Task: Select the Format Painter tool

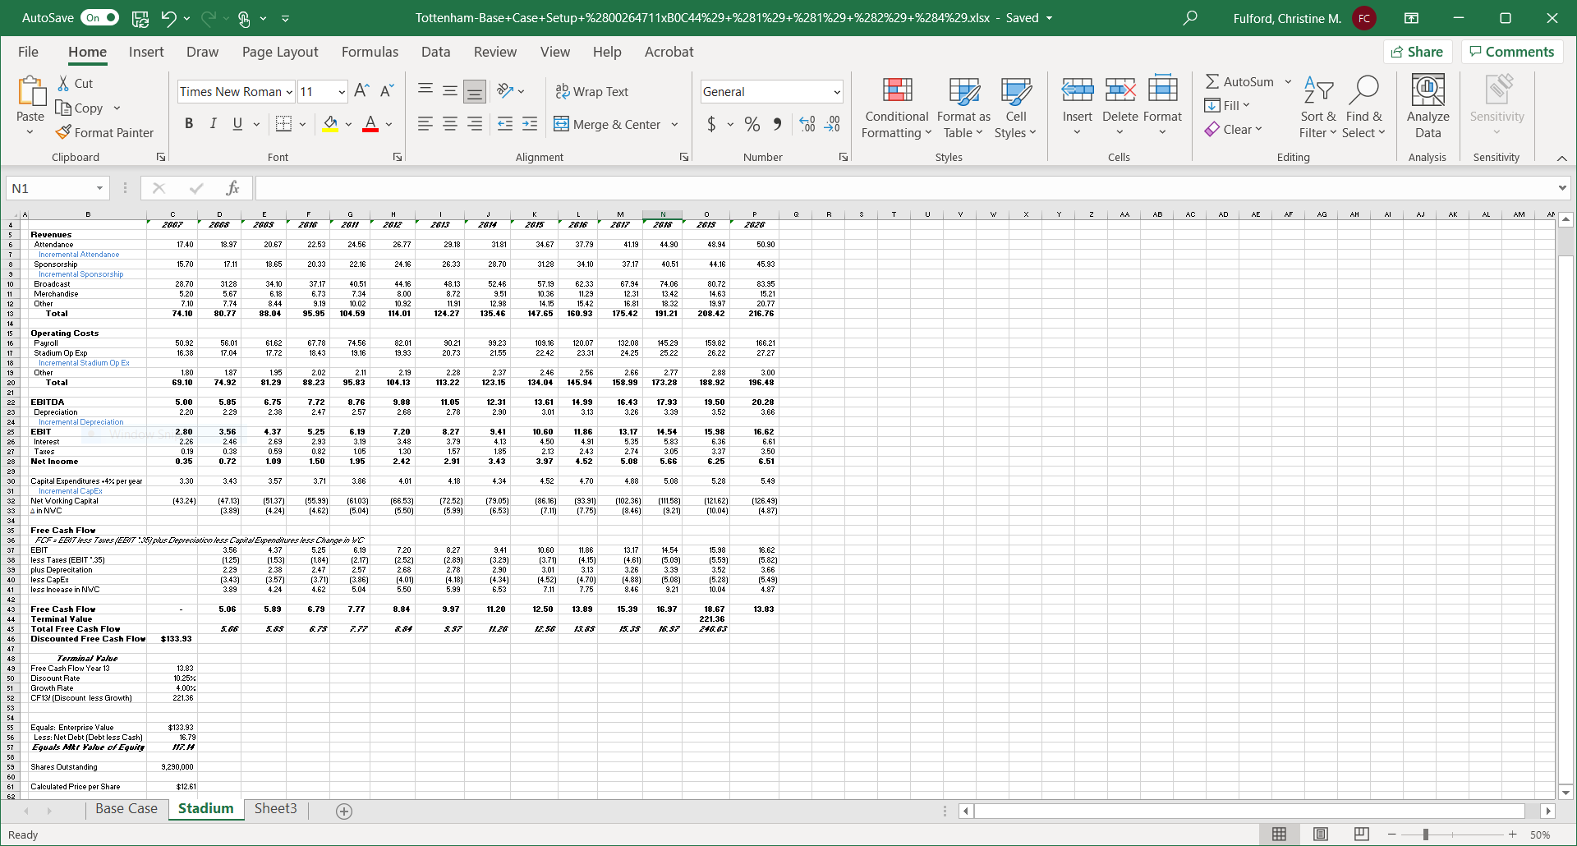Action: point(105,132)
